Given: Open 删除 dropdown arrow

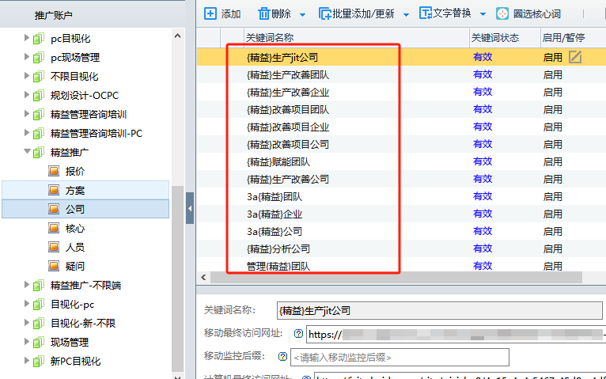Looking at the screenshot, I should tap(303, 15).
